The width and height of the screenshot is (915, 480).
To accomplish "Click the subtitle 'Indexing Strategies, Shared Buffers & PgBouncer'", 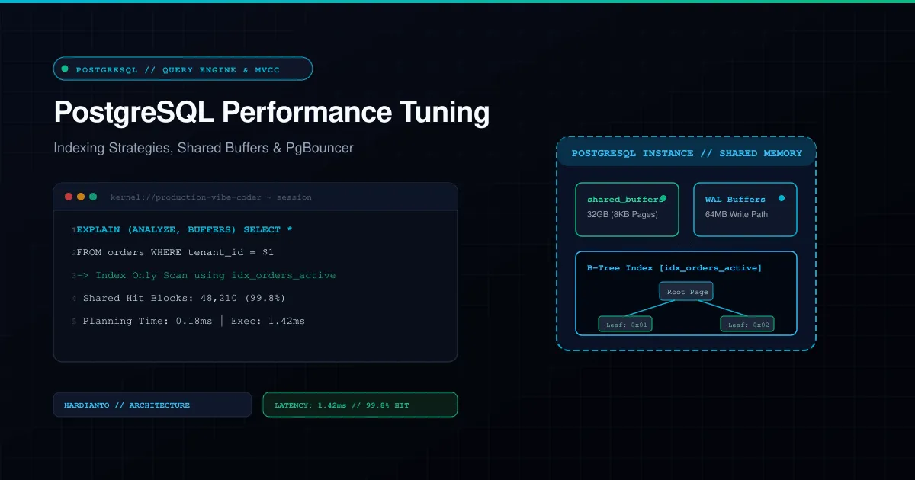I will coord(204,148).
